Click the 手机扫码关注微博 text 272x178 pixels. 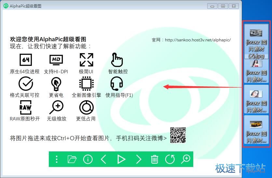[140, 138]
